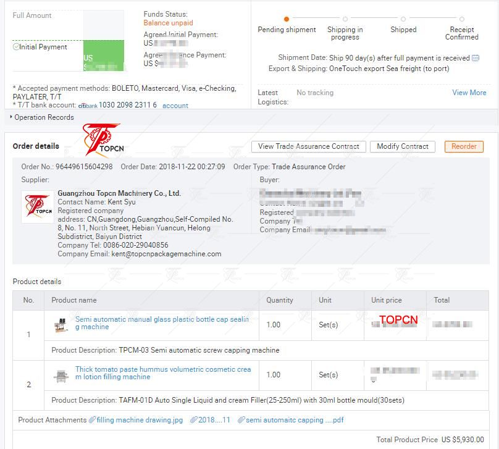
Task: Click the Balance unpaid funds status
Action: [x=168, y=23]
